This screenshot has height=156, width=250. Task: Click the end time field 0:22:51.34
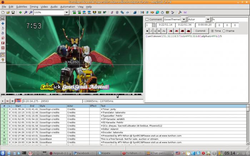pos(185,25)
